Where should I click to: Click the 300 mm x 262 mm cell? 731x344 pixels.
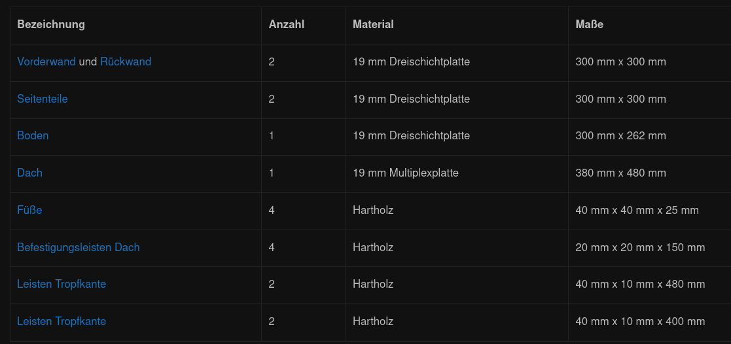click(620, 135)
